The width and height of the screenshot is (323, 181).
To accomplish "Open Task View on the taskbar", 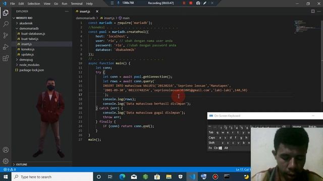I will (x=110, y=176).
